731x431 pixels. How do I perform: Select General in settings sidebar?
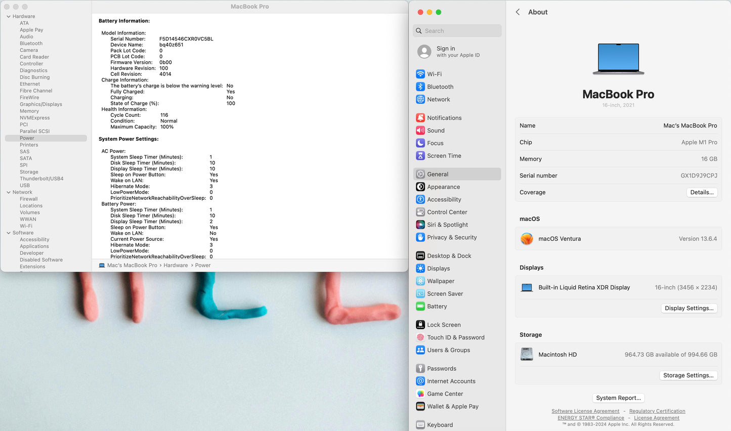coord(457,174)
